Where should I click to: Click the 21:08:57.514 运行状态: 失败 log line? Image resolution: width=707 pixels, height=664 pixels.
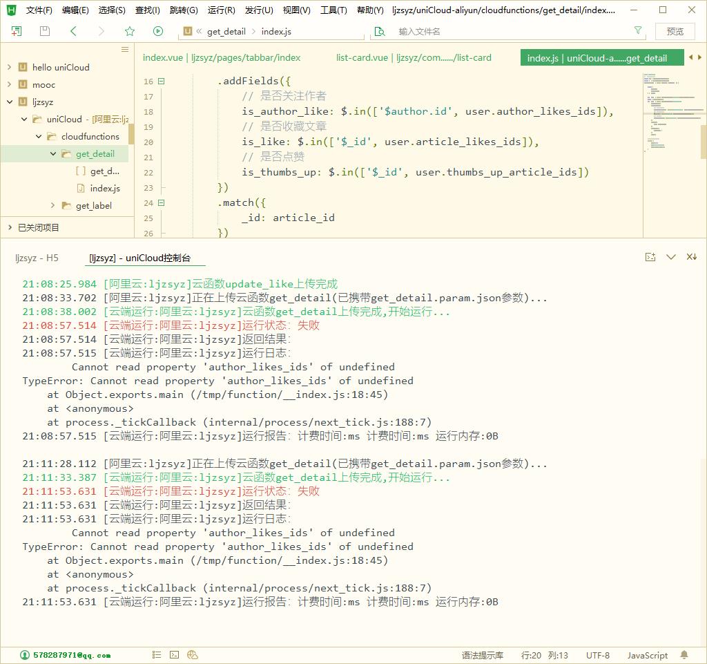(171, 325)
